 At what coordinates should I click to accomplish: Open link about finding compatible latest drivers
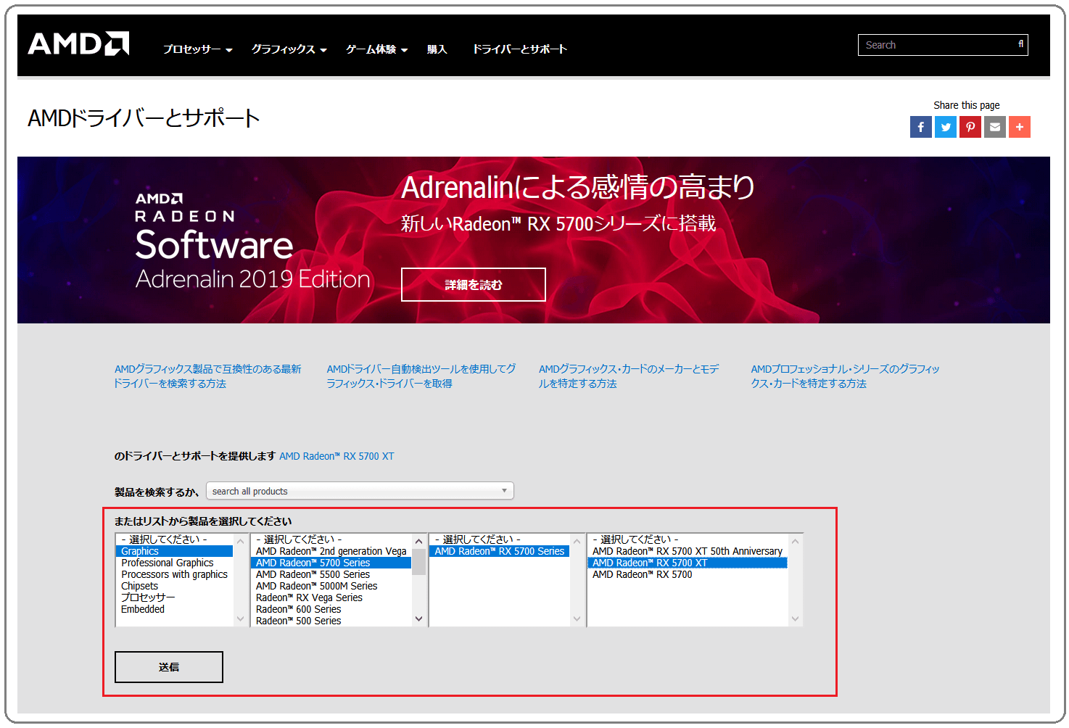pyautogui.click(x=207, y=376)
